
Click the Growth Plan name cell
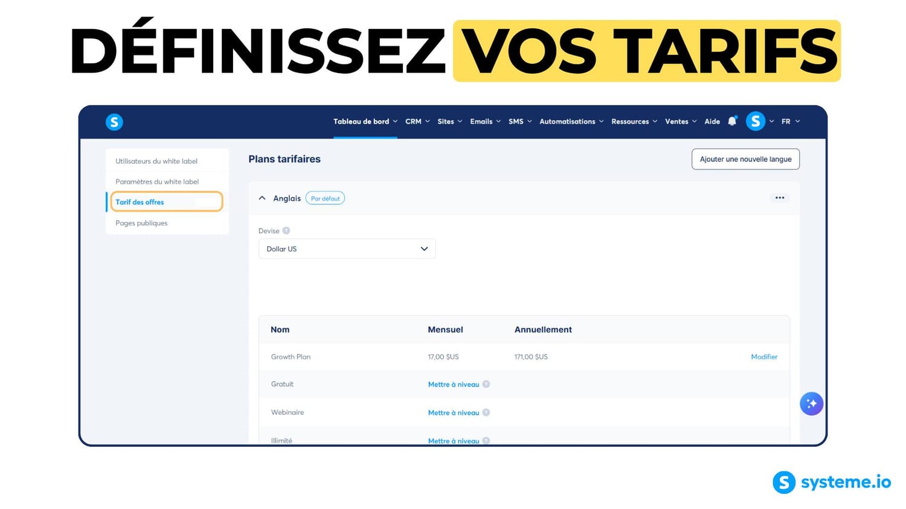(291, 357)
